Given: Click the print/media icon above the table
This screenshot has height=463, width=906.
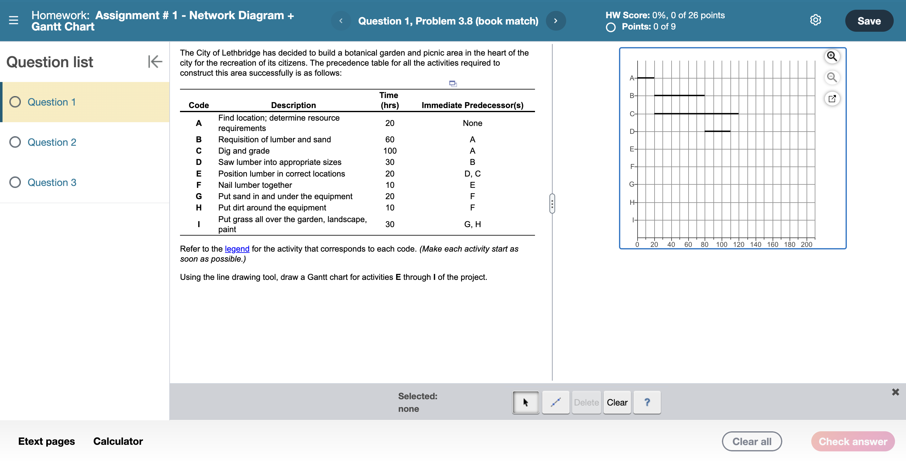Looking at the screenshot, I should [x=453, y=83].
